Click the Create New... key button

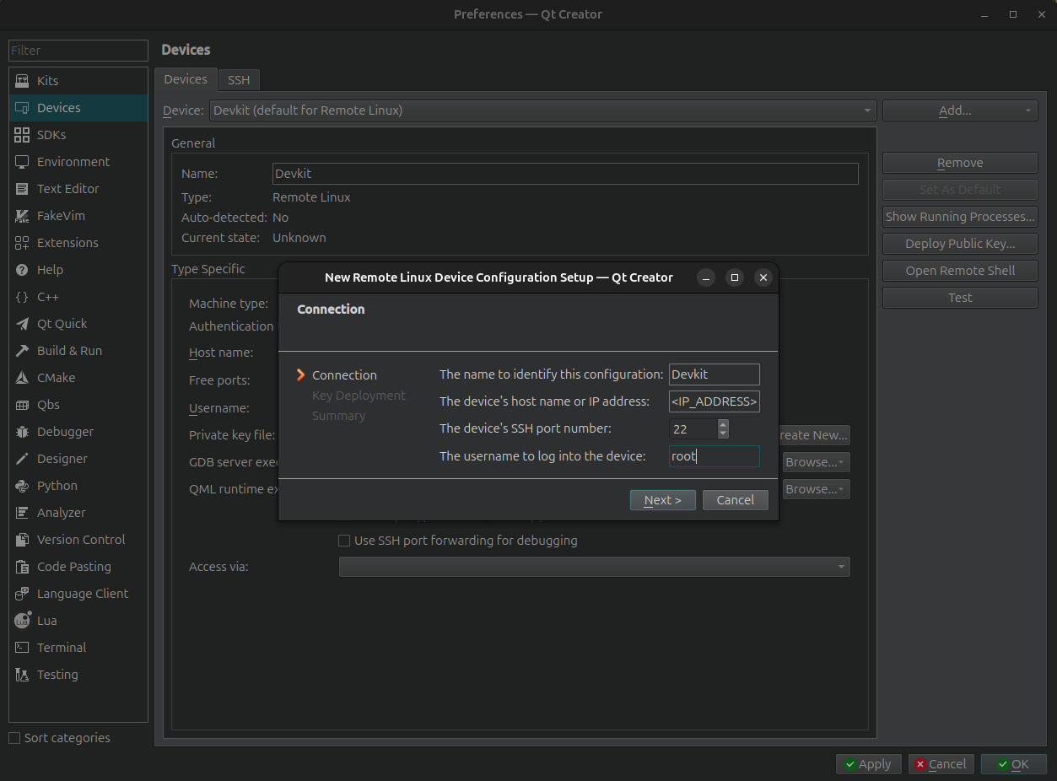point(814,435)
